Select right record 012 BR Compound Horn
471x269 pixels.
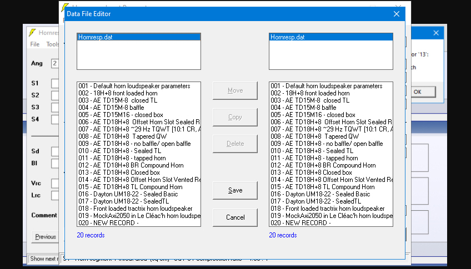[330, 165]
